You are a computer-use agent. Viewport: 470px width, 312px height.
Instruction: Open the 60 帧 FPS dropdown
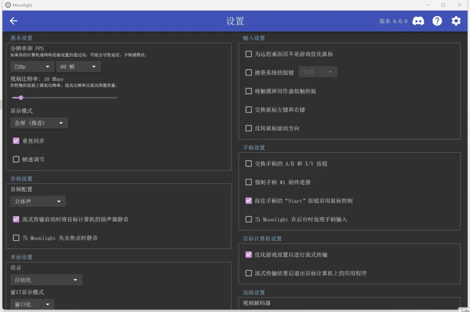pos(78,66)
